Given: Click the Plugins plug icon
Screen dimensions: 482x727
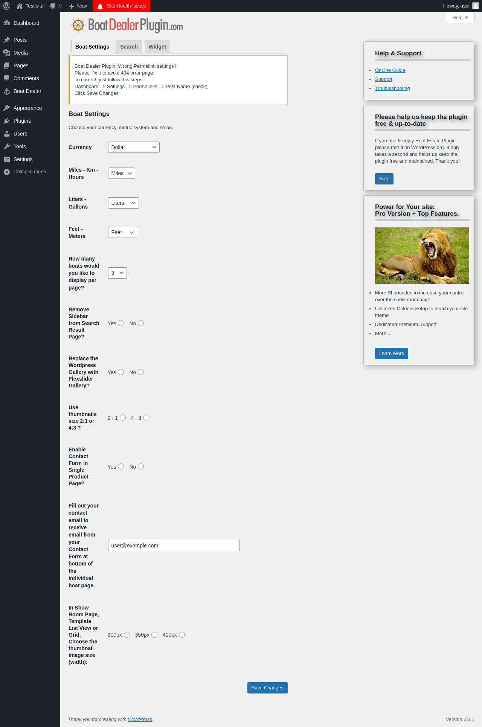Looking at the screenshot, I should click(x=7, y=121).
